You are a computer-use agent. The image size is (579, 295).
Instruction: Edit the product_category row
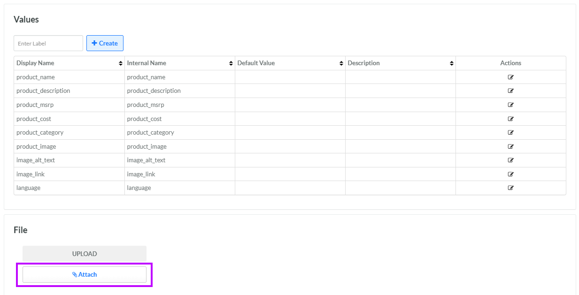click(x=510, y=133)
